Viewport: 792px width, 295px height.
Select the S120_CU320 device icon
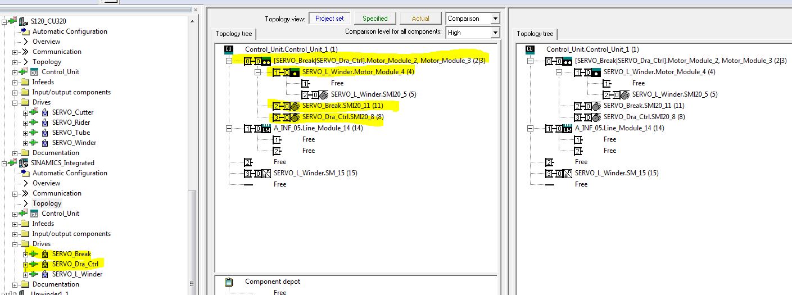(x=24, y=21)
